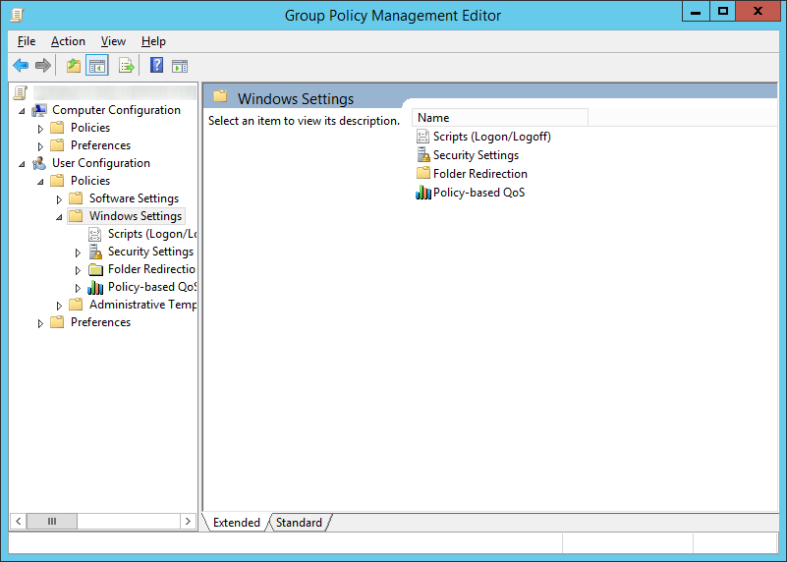
Task: Click Security Settings icon in right pane
Action: pos(423,155)
